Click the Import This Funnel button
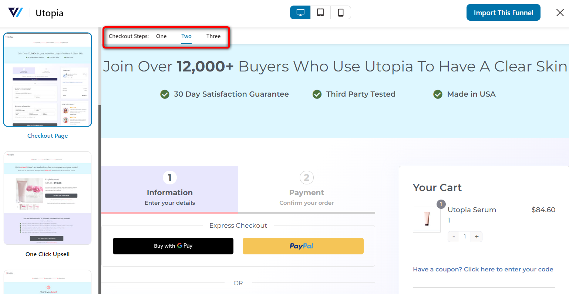The height and width of the screenshot is (294, 569). (503, 12)
